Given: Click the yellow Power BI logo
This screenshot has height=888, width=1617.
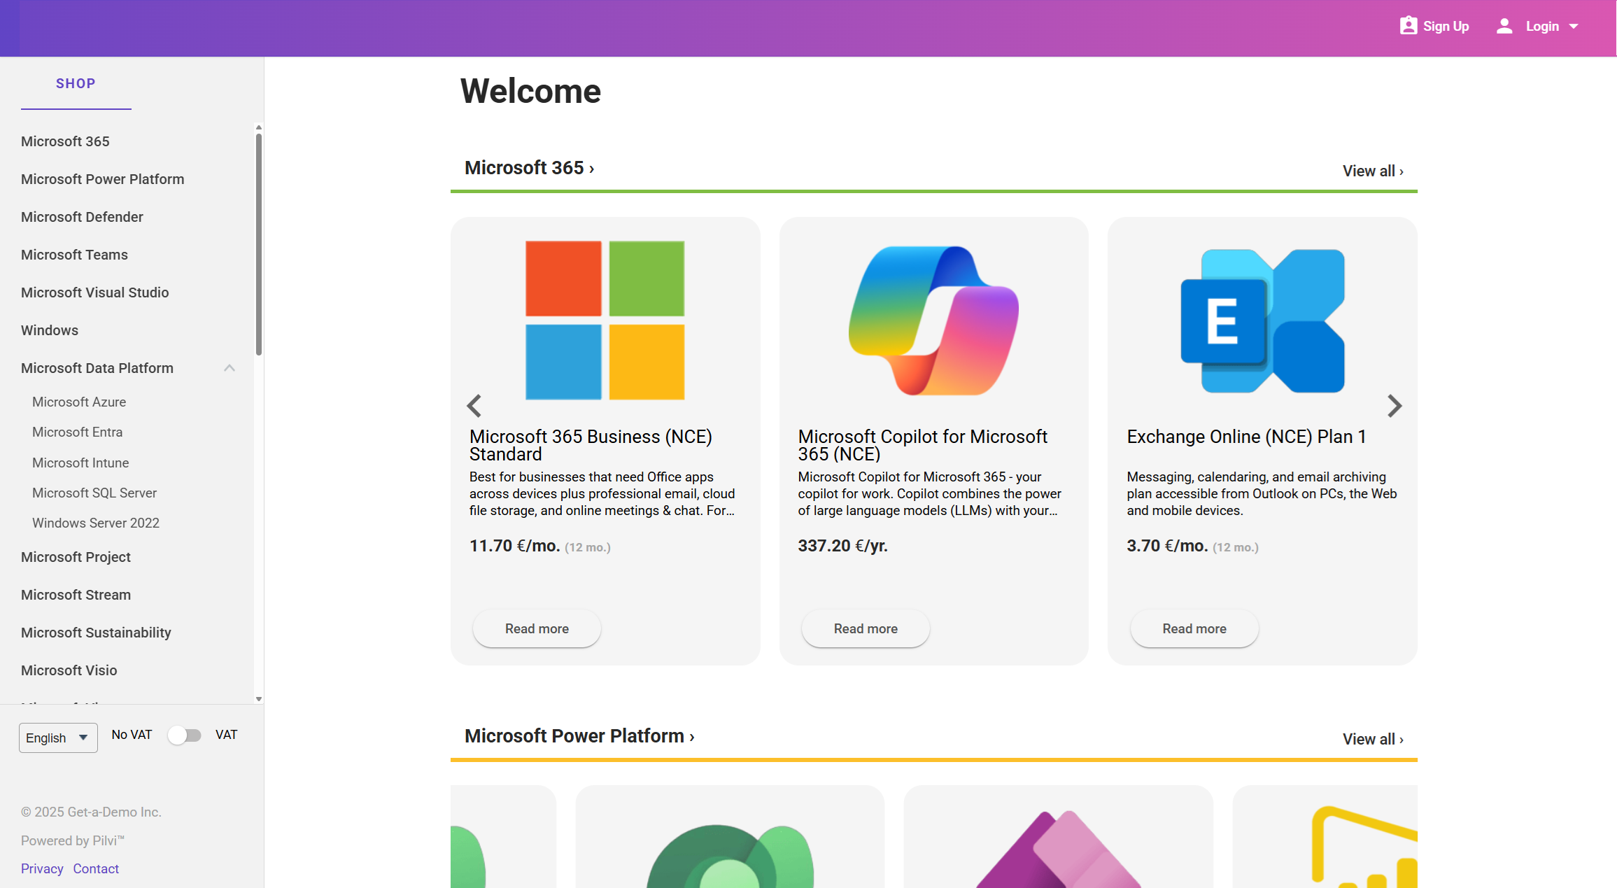Looking at the screenshot, I should point(1364,847).
